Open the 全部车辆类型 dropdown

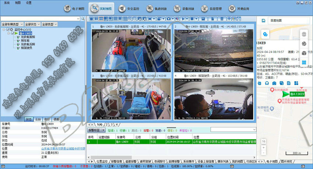click(13, 24)
